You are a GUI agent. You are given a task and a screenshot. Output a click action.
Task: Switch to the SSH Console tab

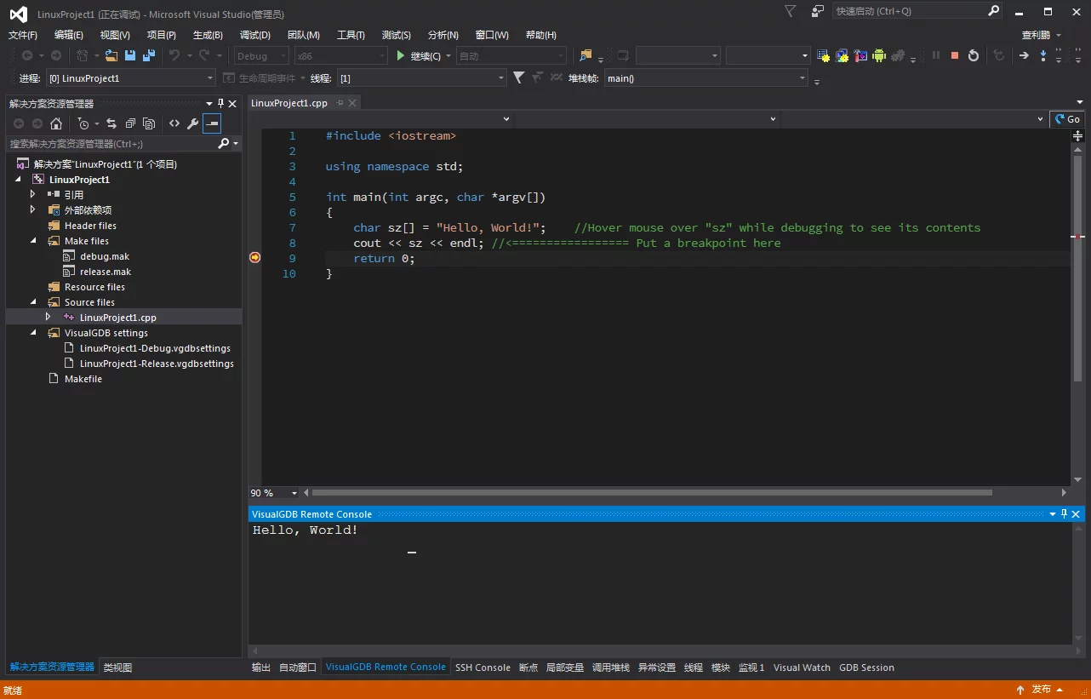click(483, 667)
